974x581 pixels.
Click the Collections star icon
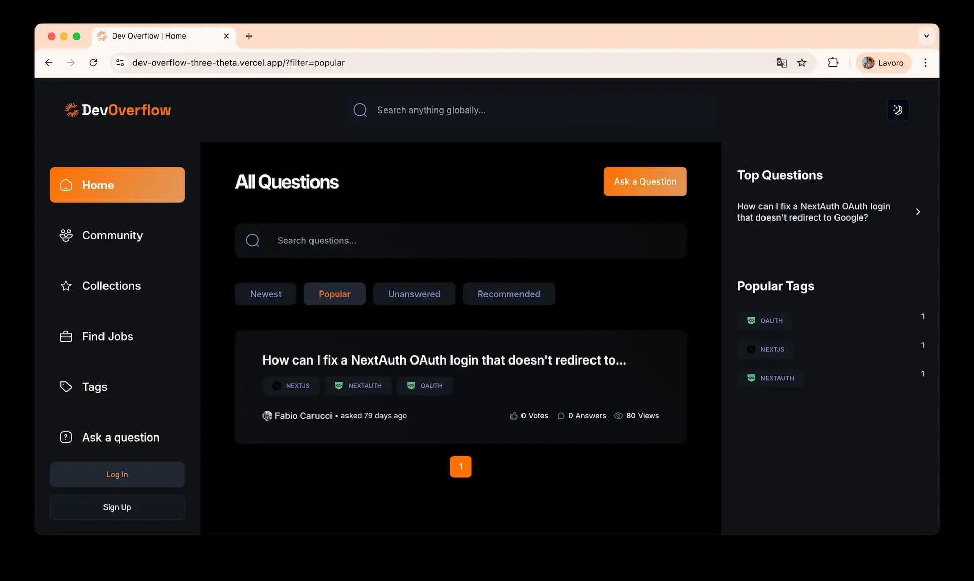66,285
